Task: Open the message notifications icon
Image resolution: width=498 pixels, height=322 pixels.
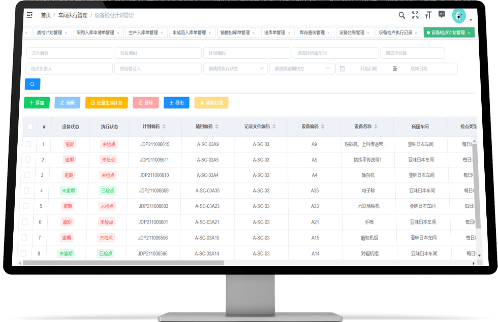Action: pos(442,15)
